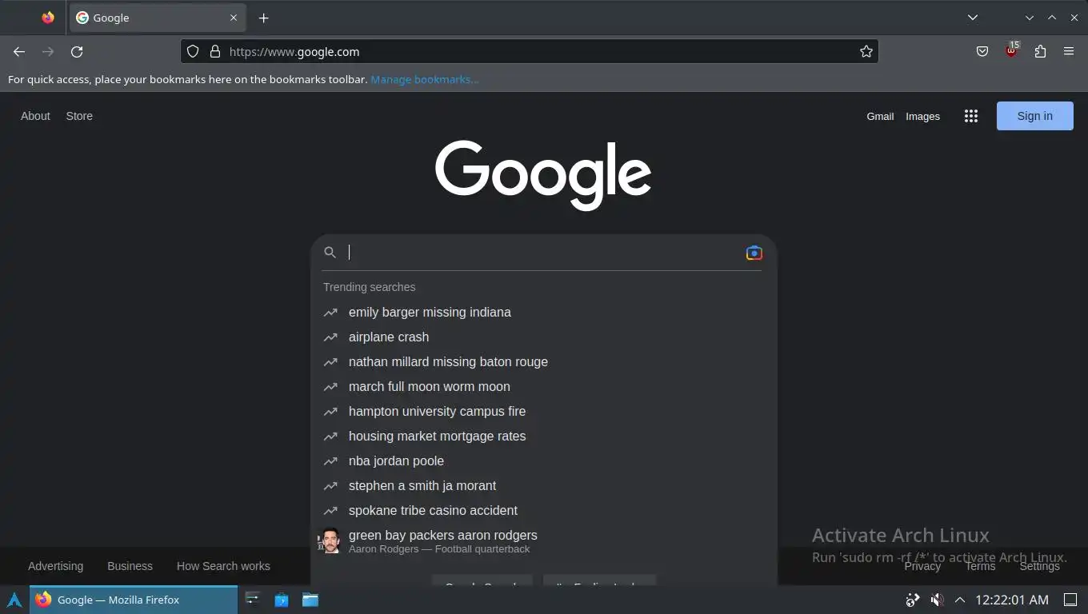The image size is (1088, 614).
Task: Open the Firefox View pinned icon
Action: (48, 18)
